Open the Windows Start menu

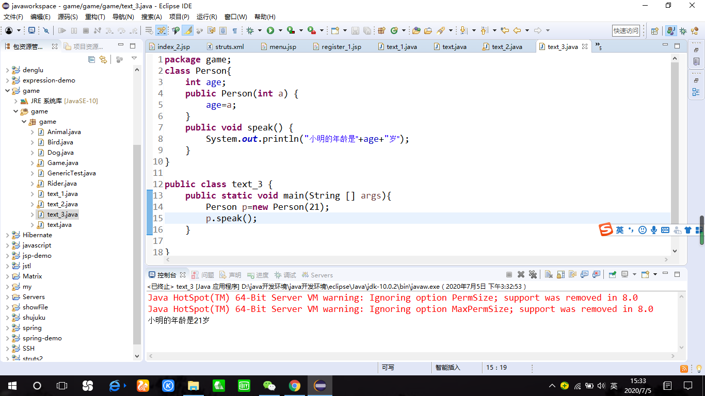[x=12, y=385]
